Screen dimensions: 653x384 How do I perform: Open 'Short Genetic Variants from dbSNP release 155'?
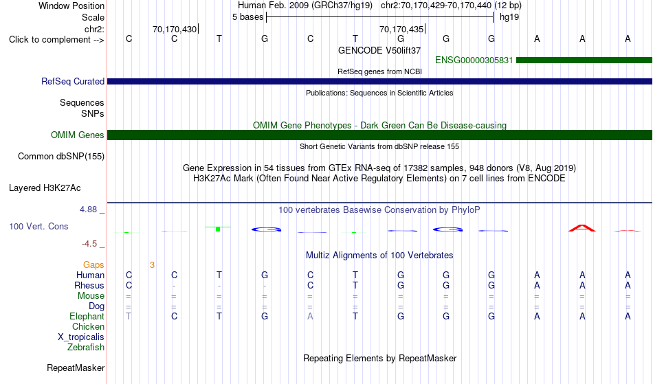click(x=379, y=146)
